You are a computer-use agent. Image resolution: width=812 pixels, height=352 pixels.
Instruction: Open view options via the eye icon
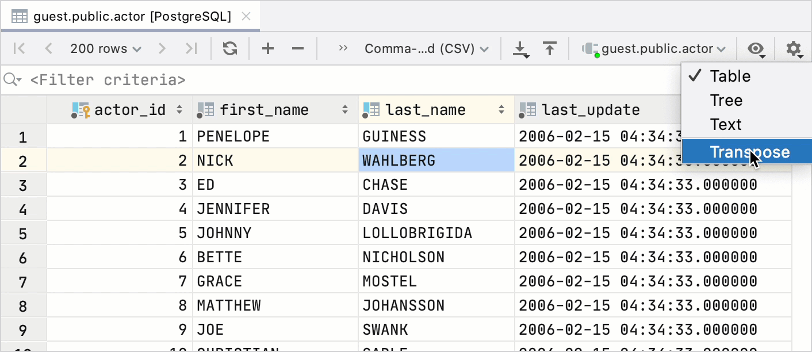click(x=756, y=48)
